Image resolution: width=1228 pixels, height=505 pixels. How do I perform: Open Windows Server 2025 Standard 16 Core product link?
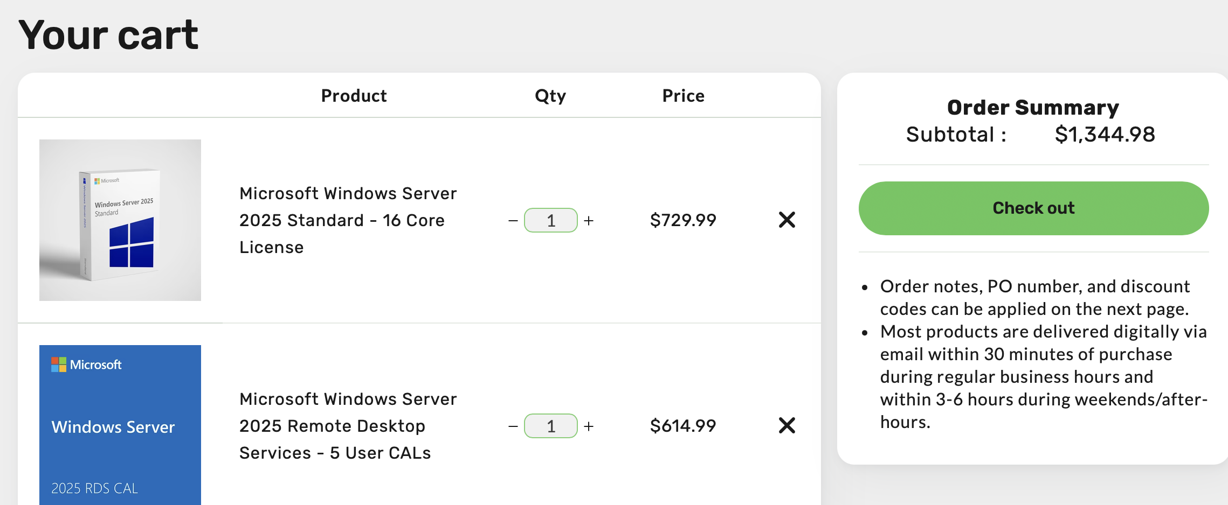pos(348,220)
